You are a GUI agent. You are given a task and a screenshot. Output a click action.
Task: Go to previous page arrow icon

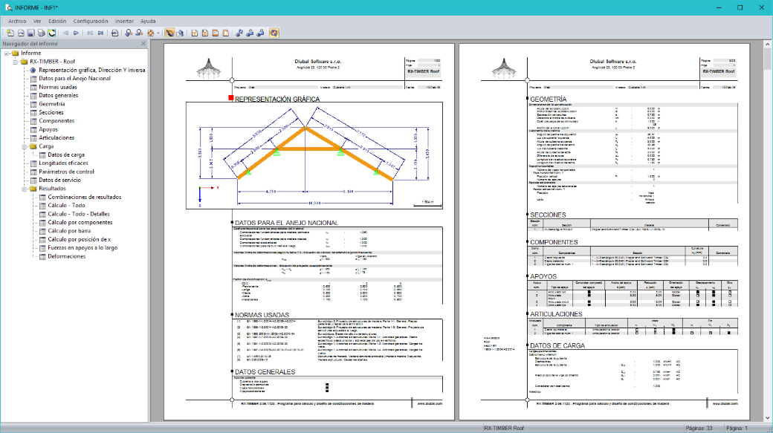[65, 33]
